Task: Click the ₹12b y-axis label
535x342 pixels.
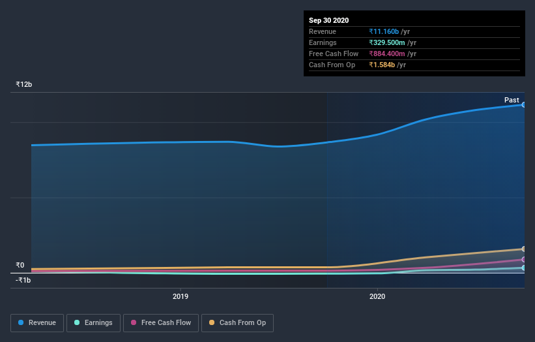Action: click(24, 84)
